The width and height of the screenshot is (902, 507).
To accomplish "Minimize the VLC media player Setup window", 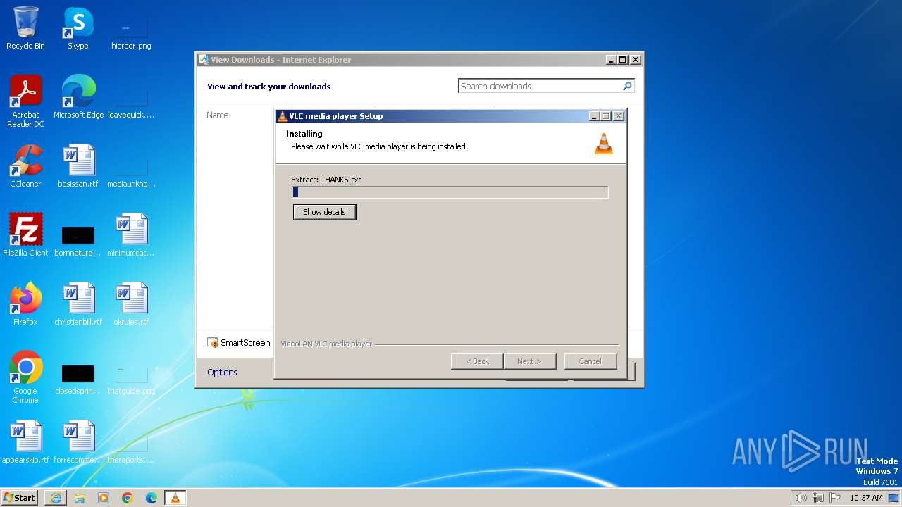I will pos(594,116).
